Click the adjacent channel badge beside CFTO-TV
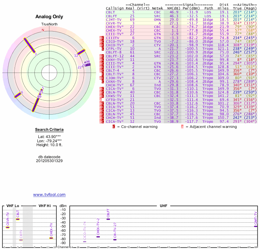This screenshot has width=260, height=250. (100, 99)
